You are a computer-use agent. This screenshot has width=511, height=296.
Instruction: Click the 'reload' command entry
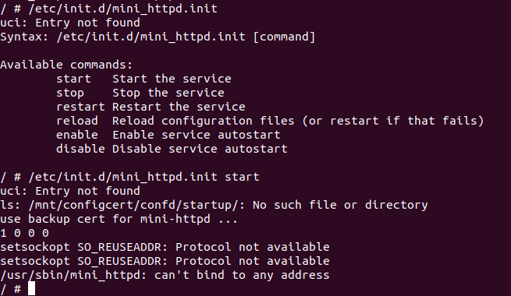click(x=77, y=121)
